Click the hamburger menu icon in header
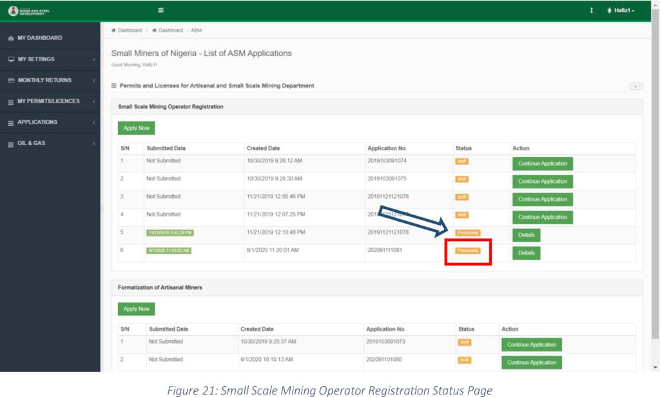Screen dimensions: 660x397 pyautogui.click(x=160, y=11)
